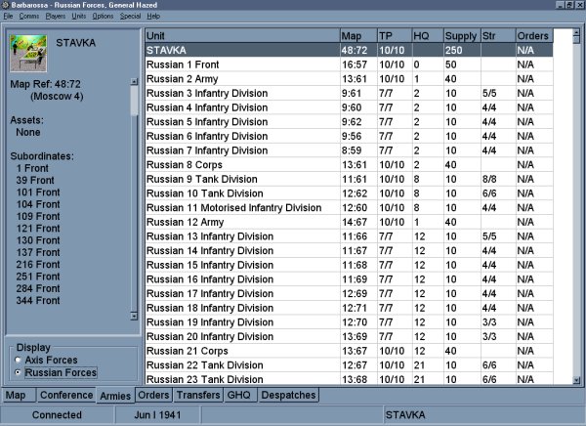Open the Comms menu

click(x=28, y=16)
